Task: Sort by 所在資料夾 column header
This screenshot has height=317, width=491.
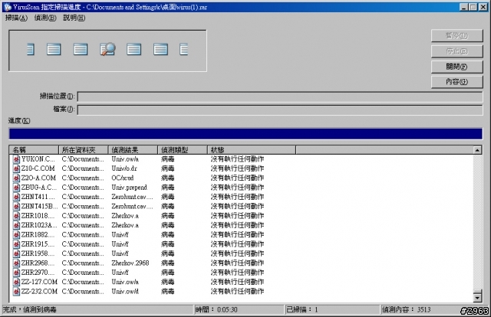Action: click(84, 150)
